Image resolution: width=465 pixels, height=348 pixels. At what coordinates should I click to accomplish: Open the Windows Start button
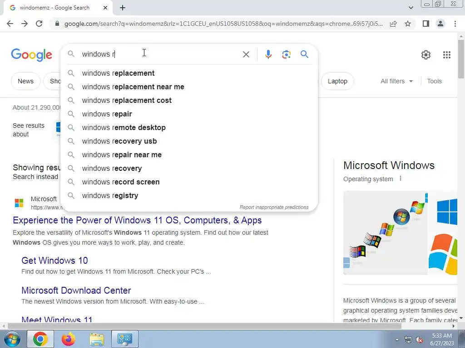coord(11,339)
